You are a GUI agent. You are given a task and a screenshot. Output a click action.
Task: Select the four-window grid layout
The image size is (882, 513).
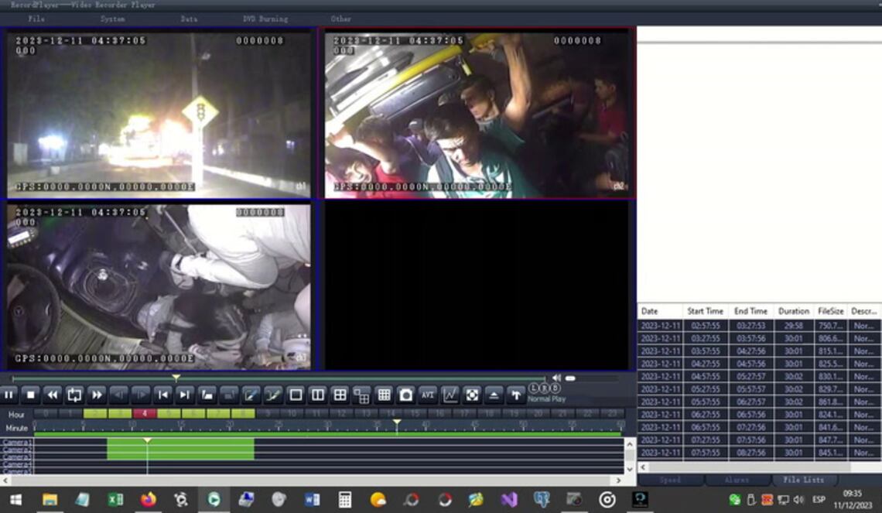pyautogui.click(x=340, y=395)
